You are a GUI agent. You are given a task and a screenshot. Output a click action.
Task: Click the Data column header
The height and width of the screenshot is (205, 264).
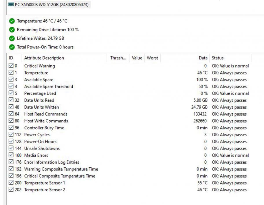tap(203, 58)
